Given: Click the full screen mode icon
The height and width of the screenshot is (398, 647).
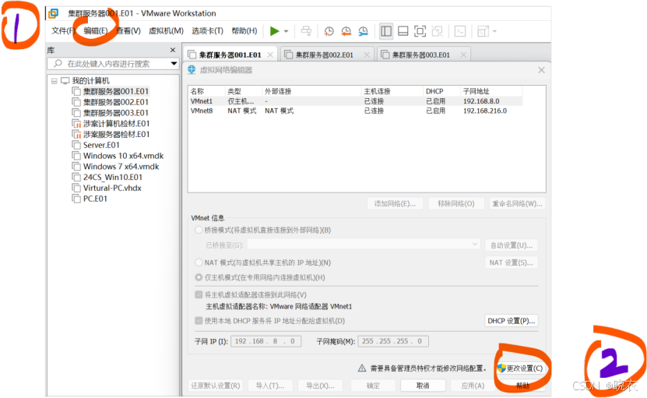Looking at the screenshot, I should (x=420, y=31).
